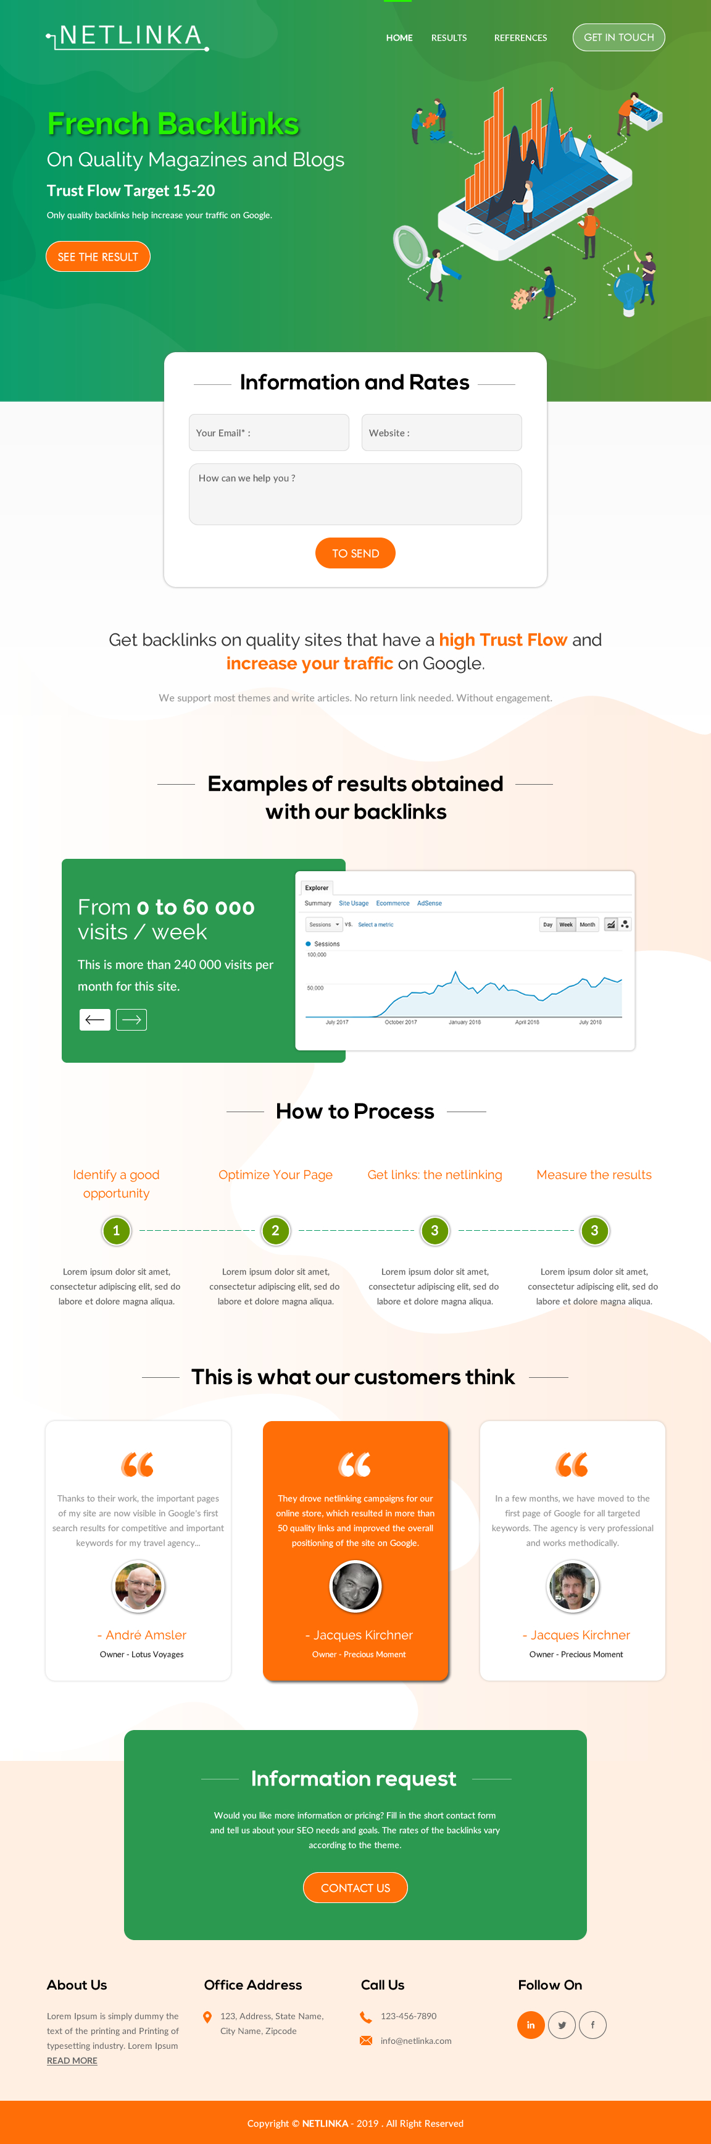Show next result with right arrow
Viewport: 711px width, 2144px height.
(x=131, y=1019)
